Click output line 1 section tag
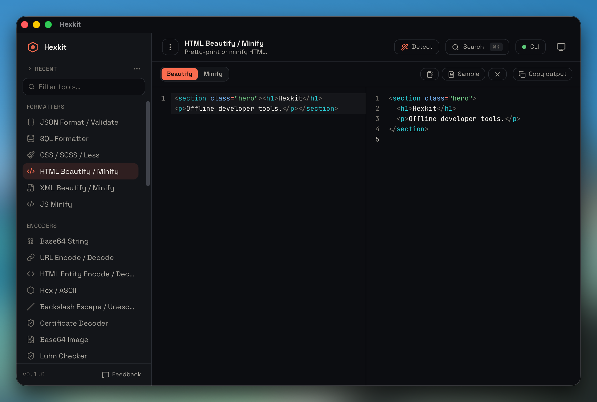Screen dimensions: 597x402 click(432, 98)
